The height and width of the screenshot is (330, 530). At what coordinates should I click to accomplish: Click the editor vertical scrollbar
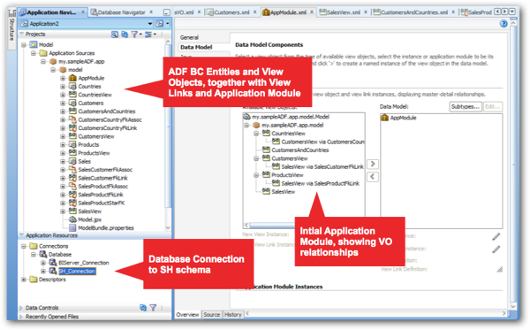pyautogui.click(x=513, y=165)
